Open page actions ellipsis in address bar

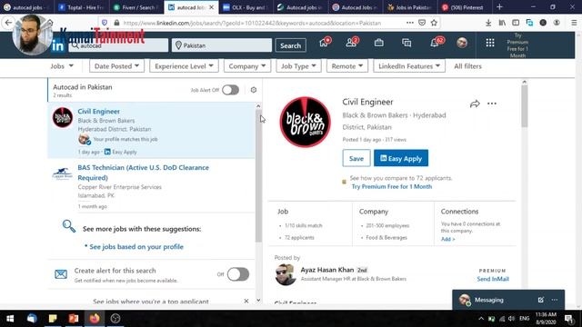pyautogui.click(x=410, y=23)
